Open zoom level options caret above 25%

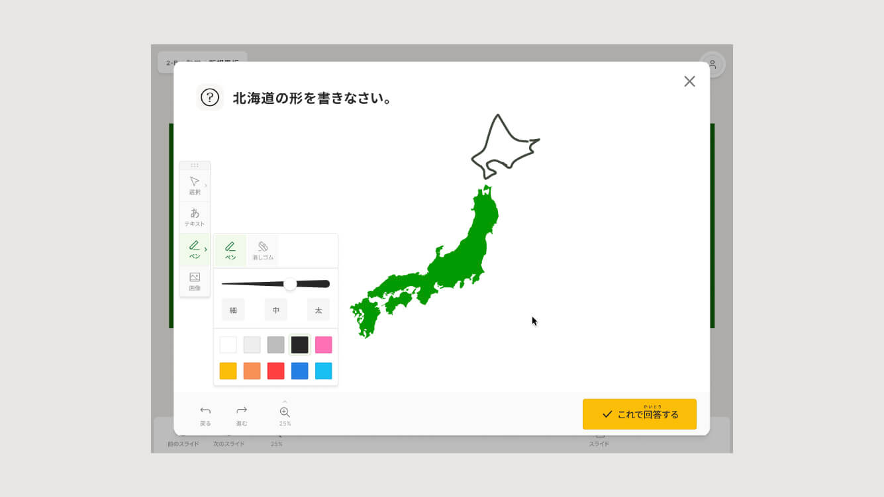[x=285, y=401]
